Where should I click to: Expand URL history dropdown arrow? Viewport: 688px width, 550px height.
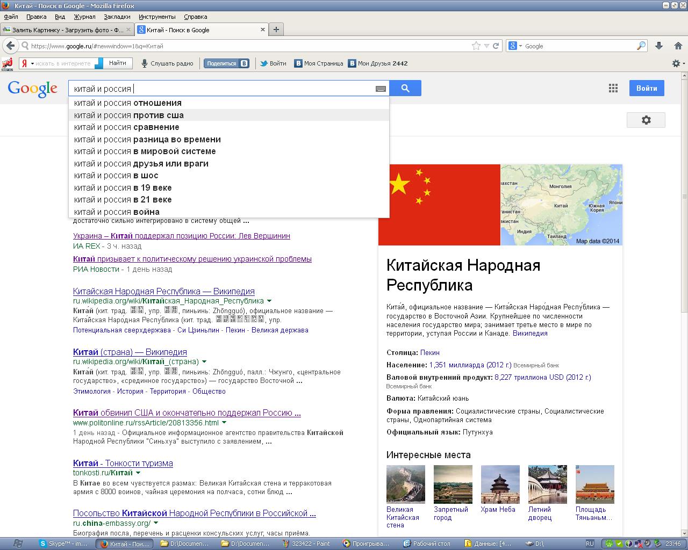486,46
